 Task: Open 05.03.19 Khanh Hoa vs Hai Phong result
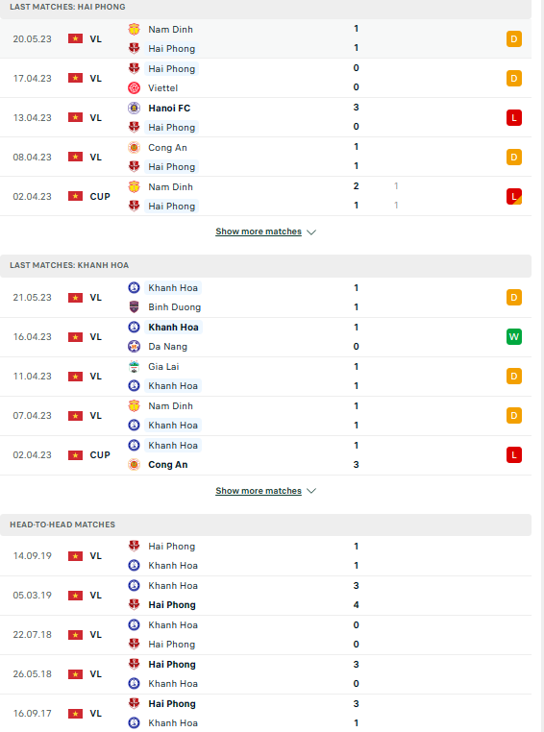point(265,596)
